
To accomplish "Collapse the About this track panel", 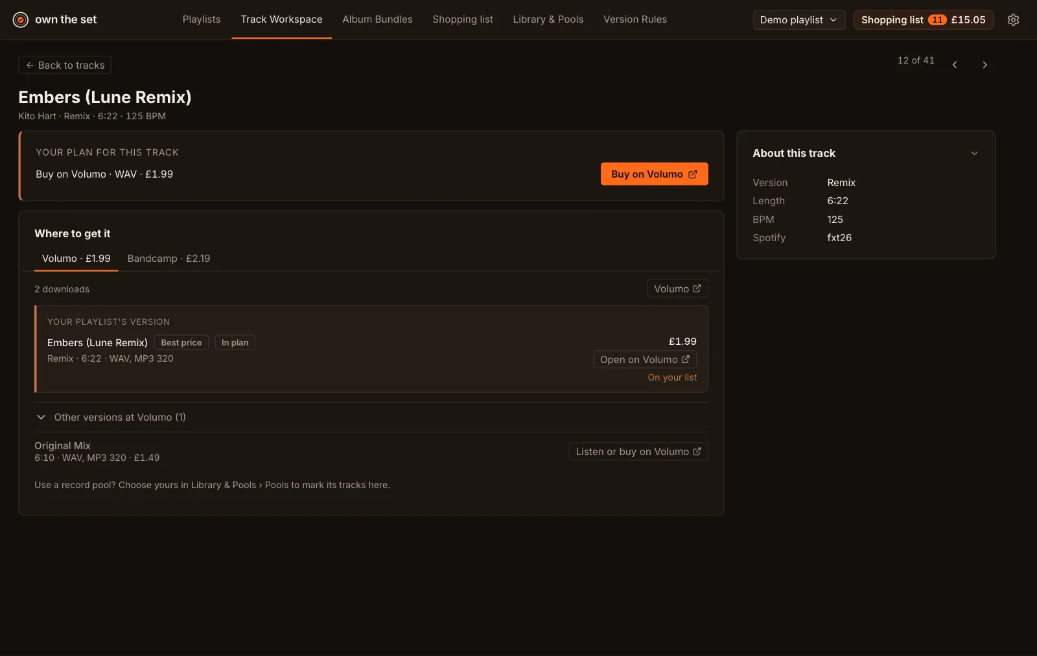I will 974,154.
